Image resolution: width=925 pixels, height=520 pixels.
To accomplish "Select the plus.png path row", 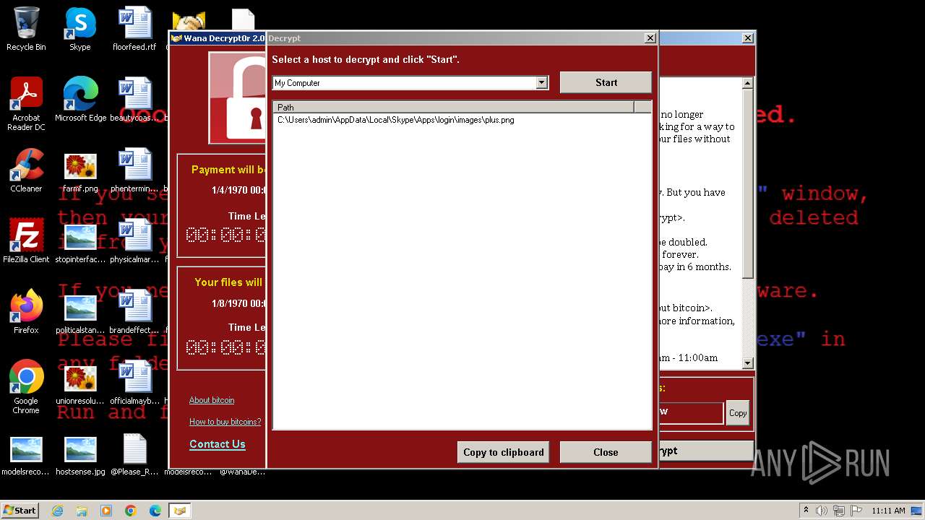I will pyautogui.click(x=395, y=120).
